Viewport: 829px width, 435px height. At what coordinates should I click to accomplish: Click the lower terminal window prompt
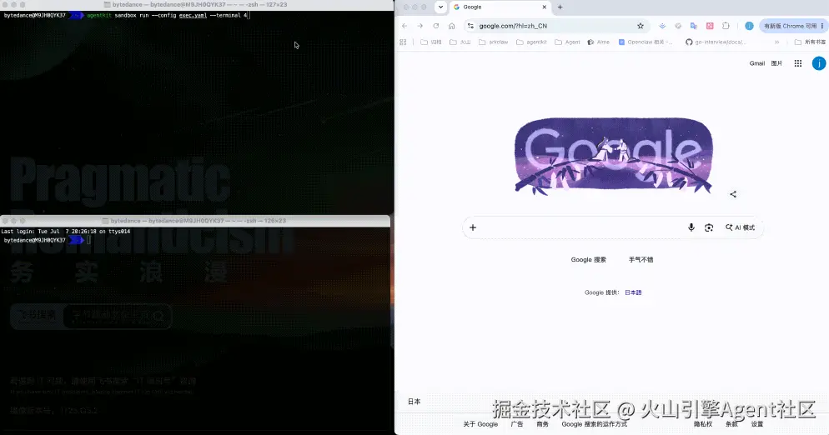[x=47, y=241]
